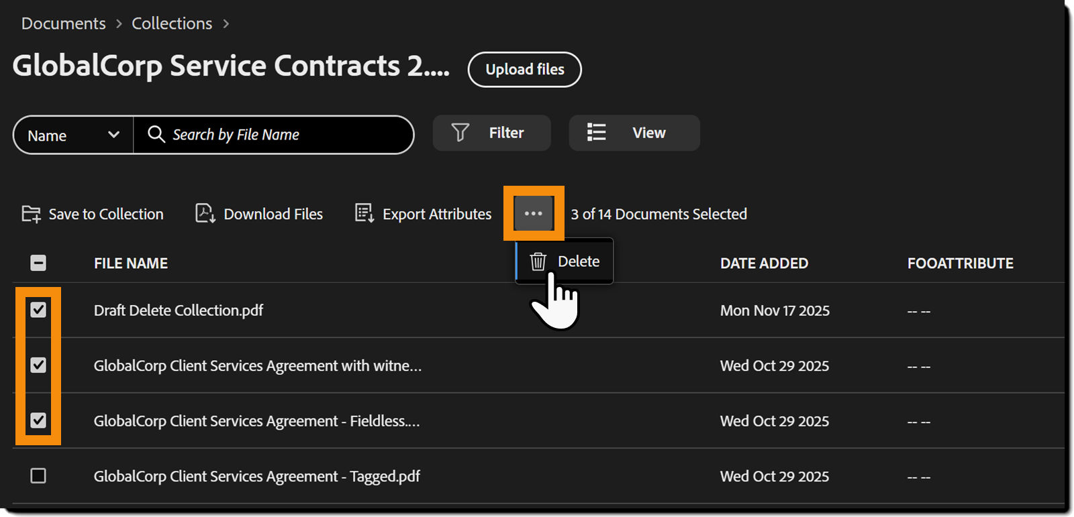Choose Delete from the context menu
This screenshot has width=1074, height=517.
pyautogui.click(x=578, y=262)
